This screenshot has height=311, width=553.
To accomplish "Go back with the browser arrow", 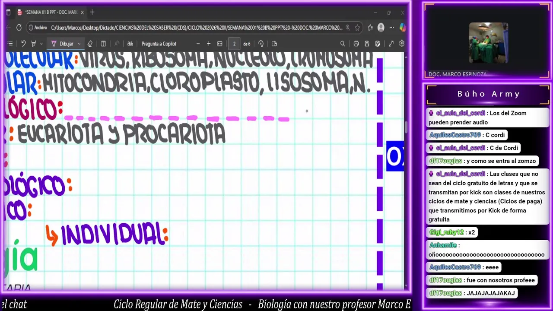I will [x=9, y=28].
